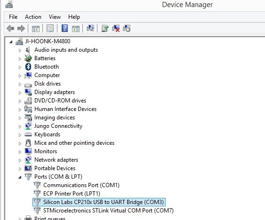Click the Update driver software icon
265x220 pixels.
tap(105, 28)
